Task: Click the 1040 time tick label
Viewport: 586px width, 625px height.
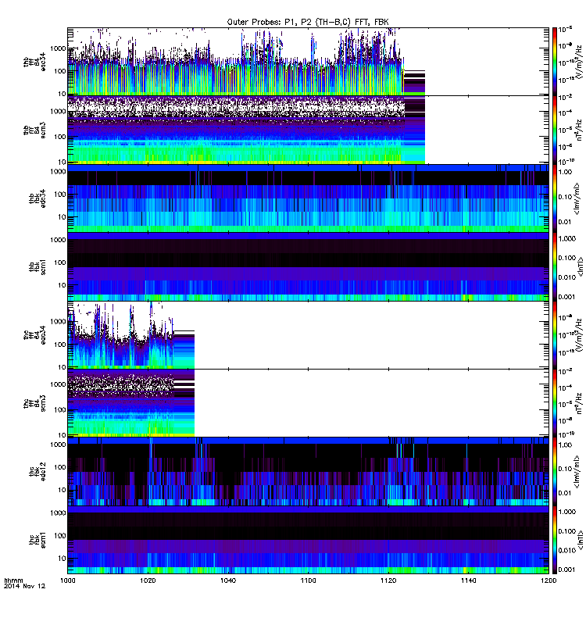Action: (228, 580)
